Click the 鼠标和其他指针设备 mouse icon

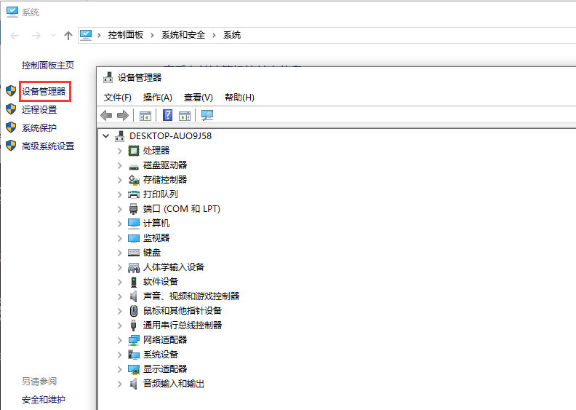134,311
